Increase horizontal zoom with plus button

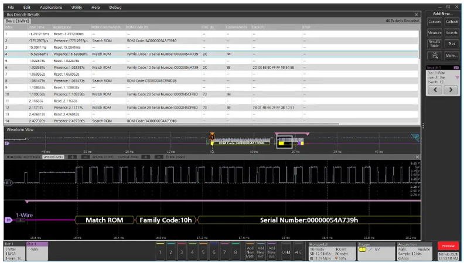tap(72, 157)
